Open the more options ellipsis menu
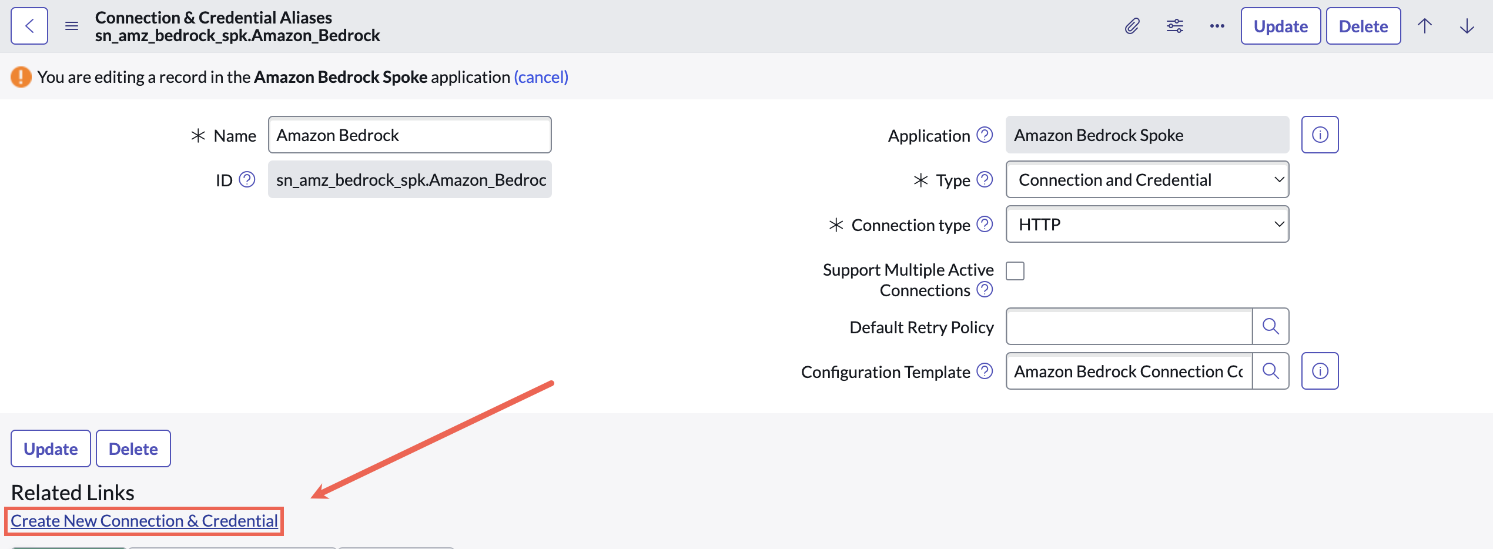 click(x=1217, y=26)
